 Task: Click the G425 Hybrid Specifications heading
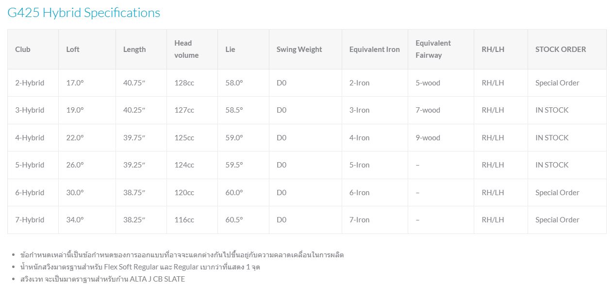coord(83,13)
